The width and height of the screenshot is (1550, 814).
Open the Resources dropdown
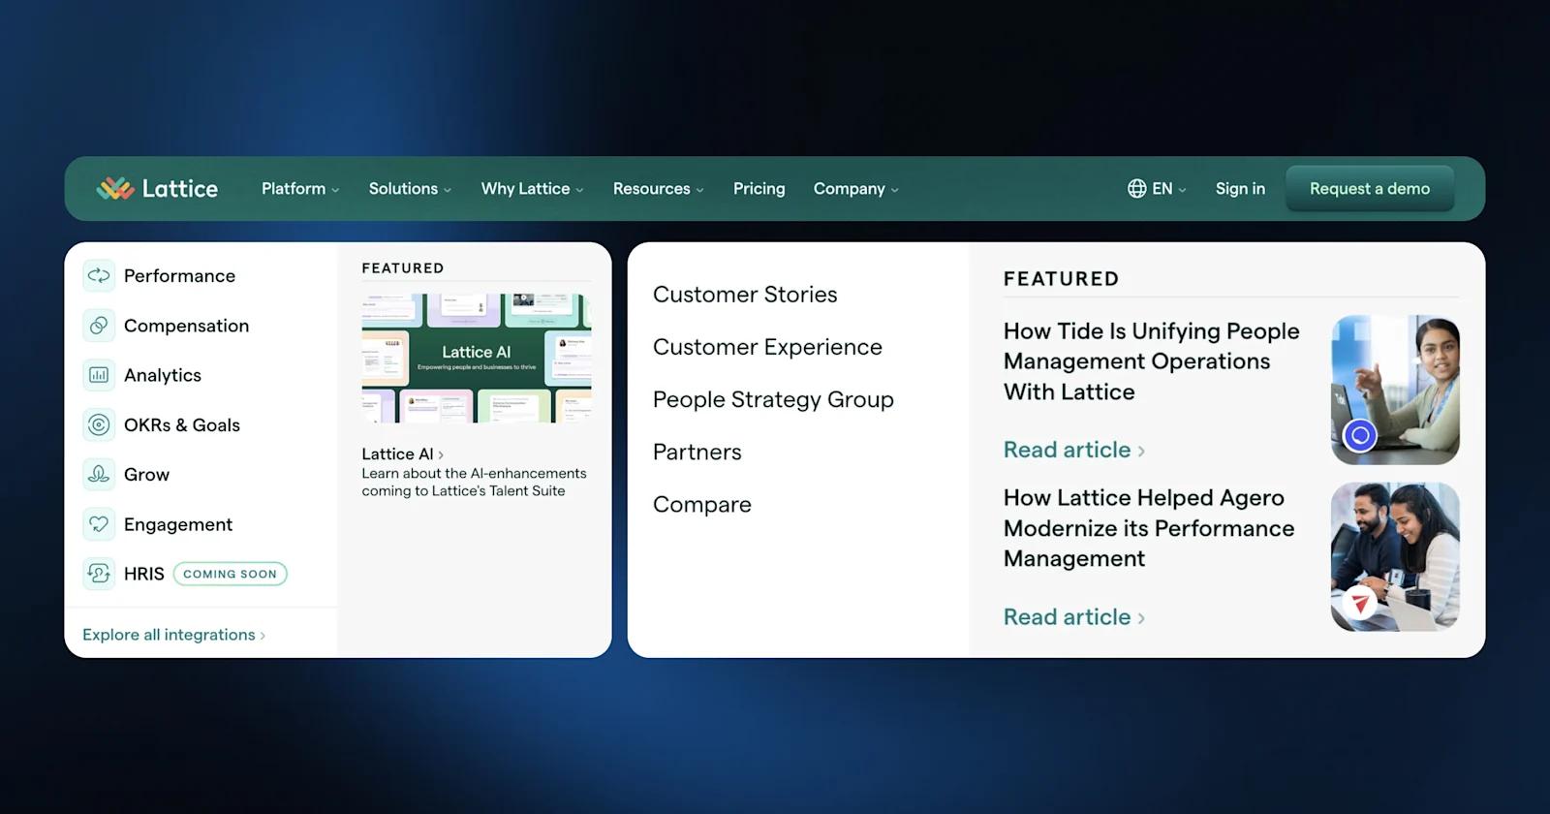[x=658, y=189]
